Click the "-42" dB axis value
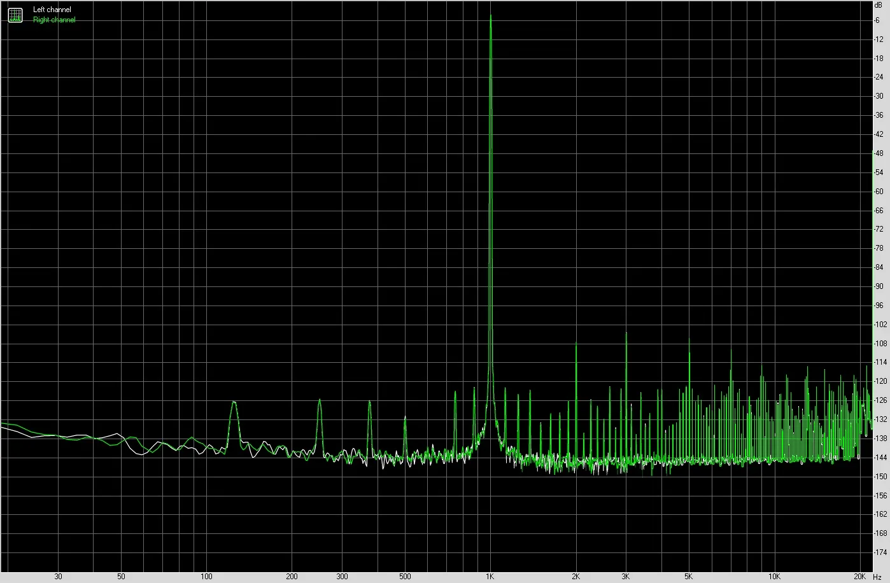The image size is (890, 583). coord(879,134)
